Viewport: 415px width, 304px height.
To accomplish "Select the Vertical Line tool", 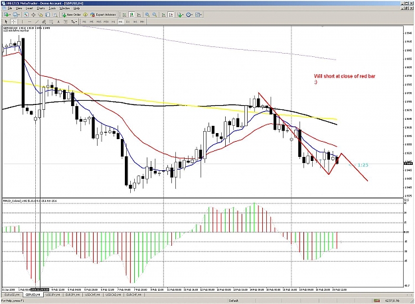I will (22, 22).
